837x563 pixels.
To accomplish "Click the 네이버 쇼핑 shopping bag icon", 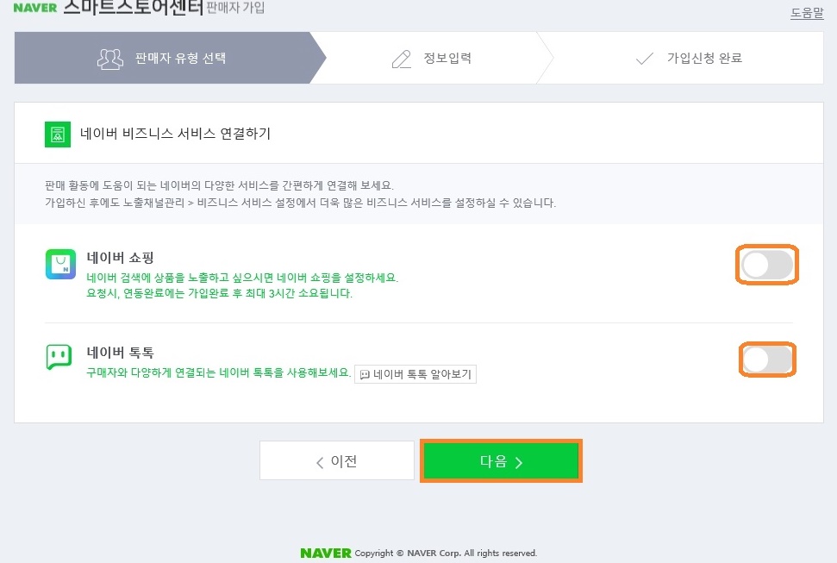I will tap(60, 264).
